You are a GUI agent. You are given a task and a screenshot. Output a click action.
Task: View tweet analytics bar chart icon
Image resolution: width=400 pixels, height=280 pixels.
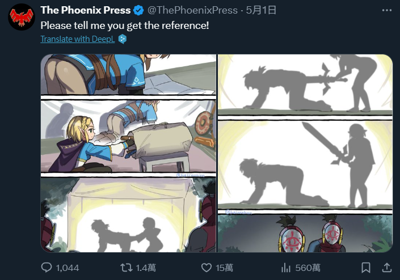click(286, 268)
